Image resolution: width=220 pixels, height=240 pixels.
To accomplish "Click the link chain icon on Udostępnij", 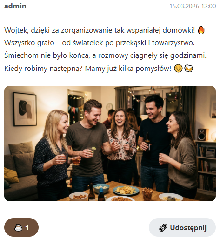I will pos(163,228).
